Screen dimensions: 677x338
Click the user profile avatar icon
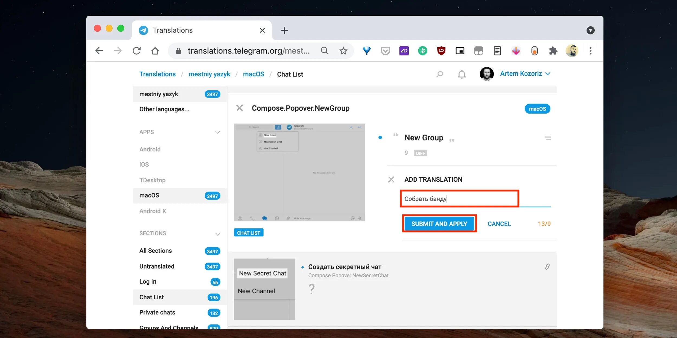coord(487,74)
